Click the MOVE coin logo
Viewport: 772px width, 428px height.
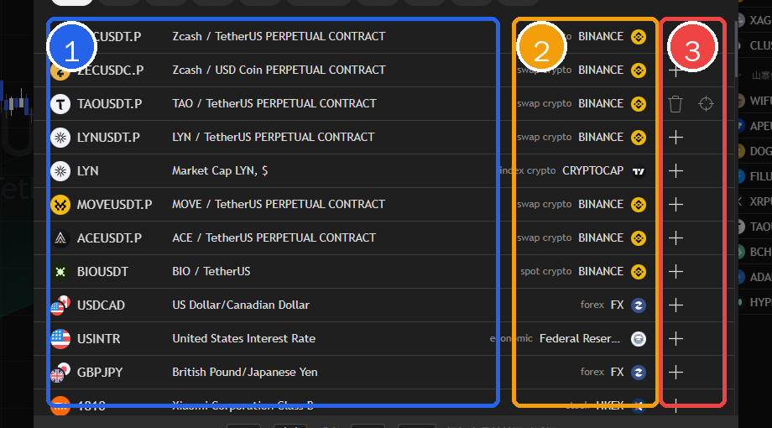(x=60, y=205)
